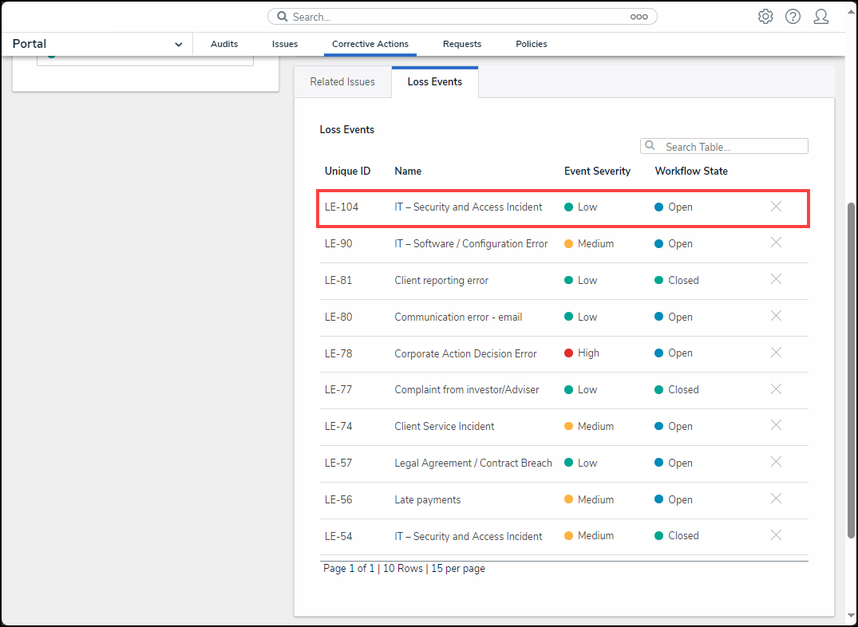Open Corporate Action Decision Error entry

[465, 353]
